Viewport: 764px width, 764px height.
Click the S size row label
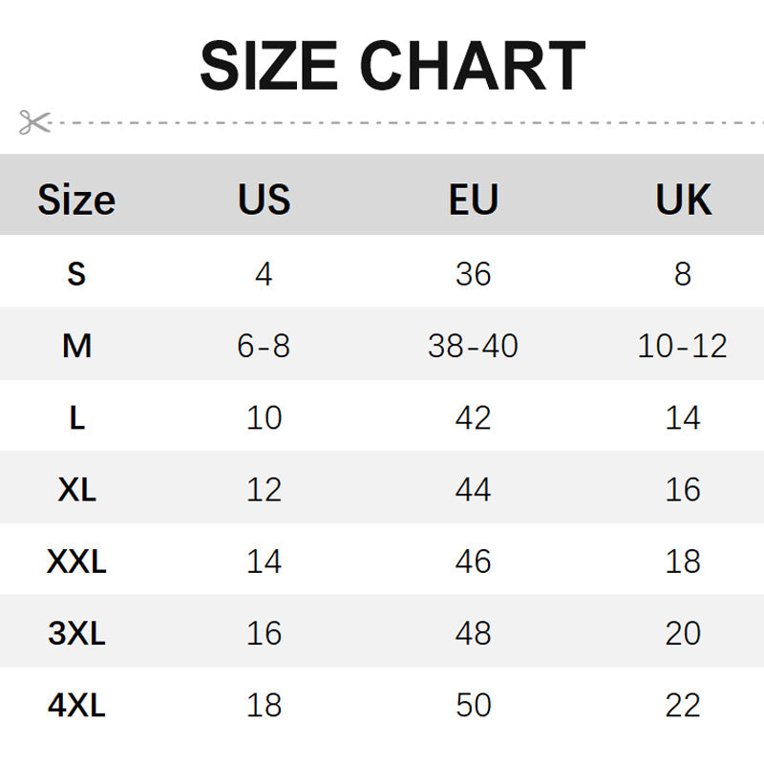[x=76, y=274]
